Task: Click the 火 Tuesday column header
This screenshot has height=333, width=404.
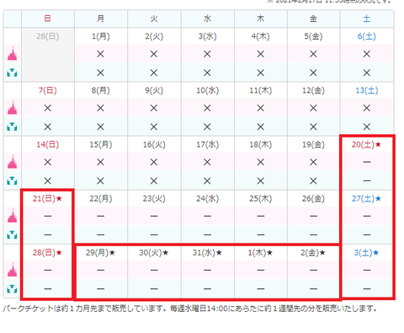Action: [x=154, y=19]
